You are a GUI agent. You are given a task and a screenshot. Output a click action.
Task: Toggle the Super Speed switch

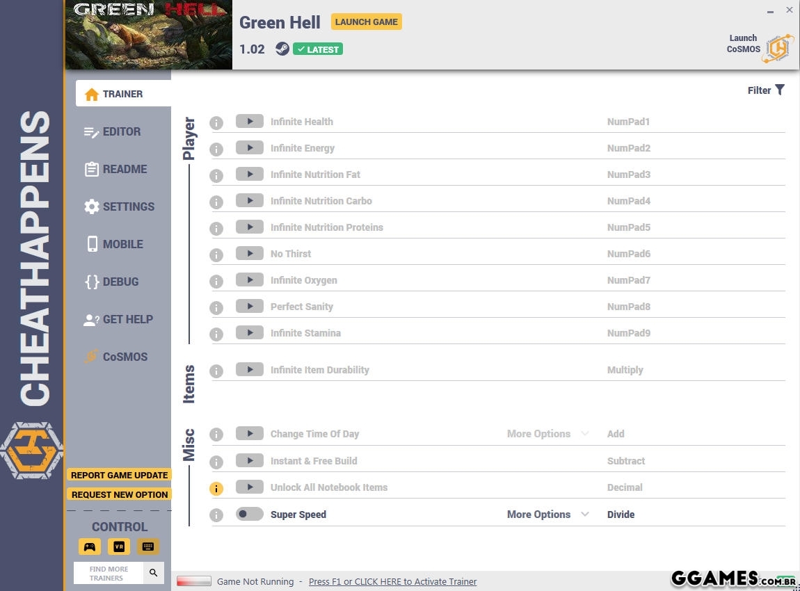tap(249, 515)
